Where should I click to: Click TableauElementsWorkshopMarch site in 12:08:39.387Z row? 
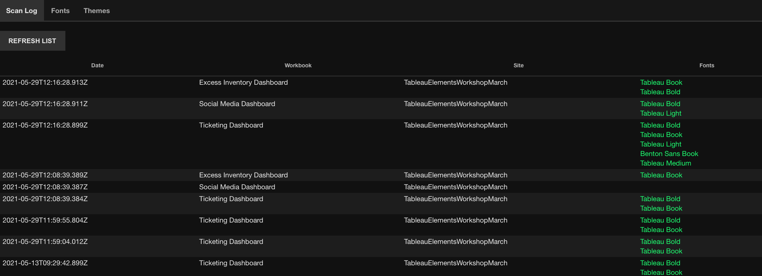456,187
